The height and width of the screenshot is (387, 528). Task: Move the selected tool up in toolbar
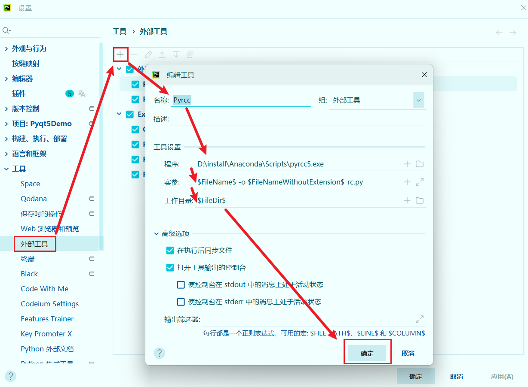point(162,54)
